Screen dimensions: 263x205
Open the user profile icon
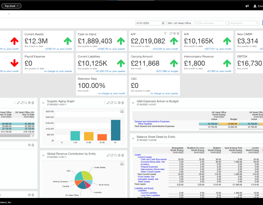[x=255, y=6]
